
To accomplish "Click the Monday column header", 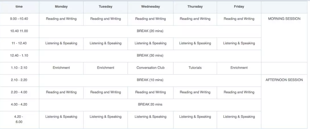I will tap(61, 7).
